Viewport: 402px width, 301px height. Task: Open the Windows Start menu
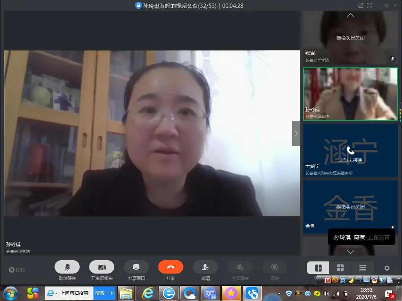tap(11, 293)
